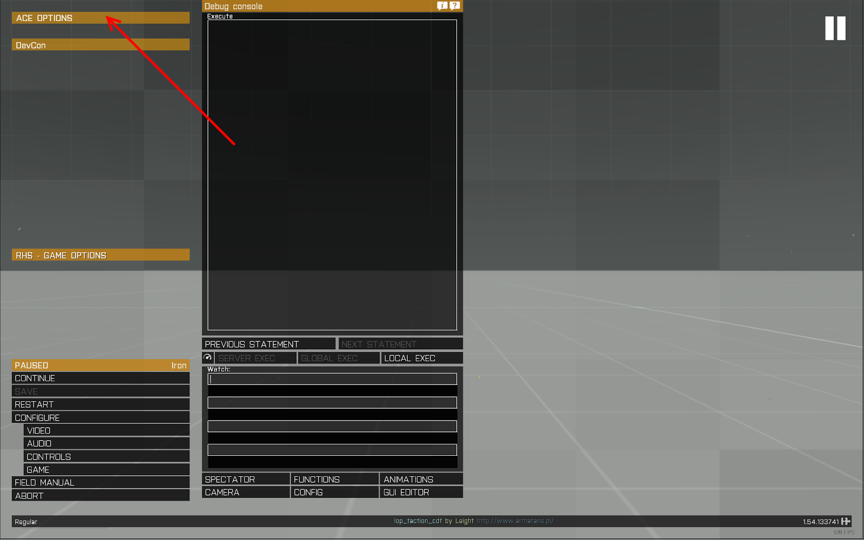Open CONTROLS settings
This screenshot has width=864, height=540.
(106, 456)
